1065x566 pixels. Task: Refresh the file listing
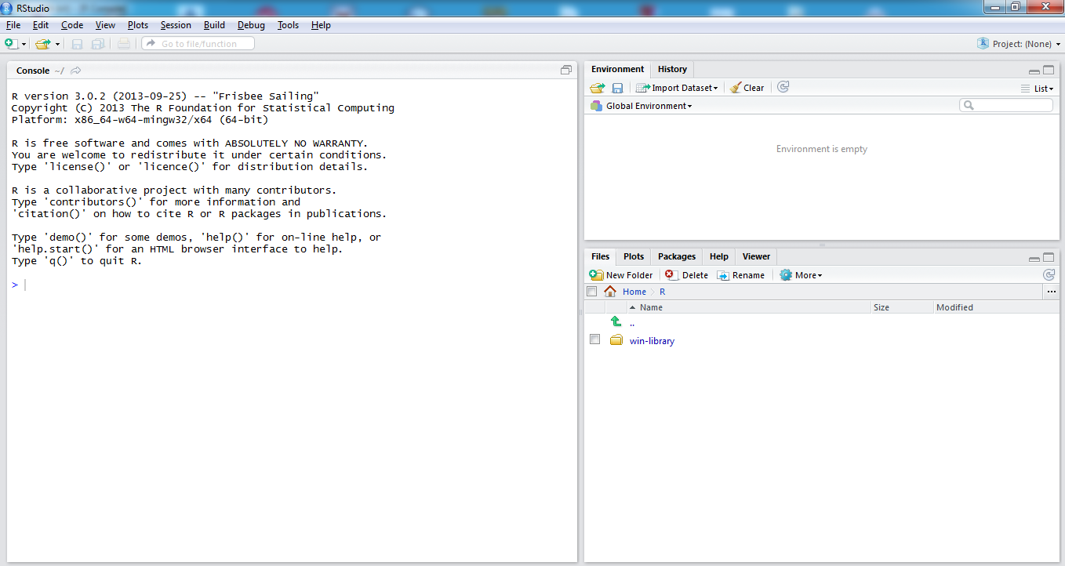(x=1049, y=274)
